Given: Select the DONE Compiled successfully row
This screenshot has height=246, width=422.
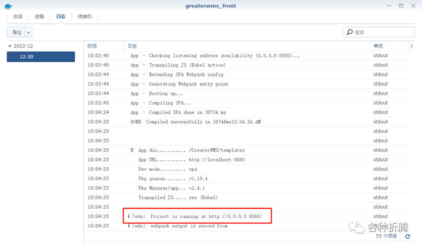Looking at the screenshot, I should (x=247, y=122).
